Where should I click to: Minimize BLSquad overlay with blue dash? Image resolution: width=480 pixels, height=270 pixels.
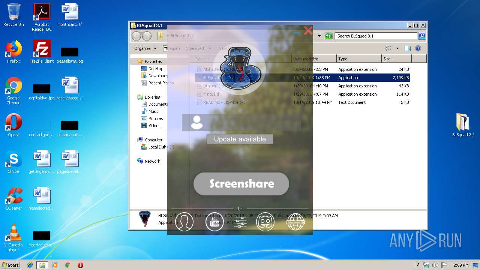tap(297, 33)
